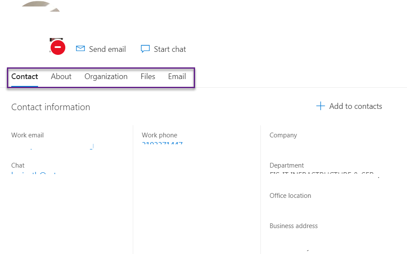Click the Work phone number link
Screen dimensions: 407x254
pyautogui.click(x=162, y=144)
